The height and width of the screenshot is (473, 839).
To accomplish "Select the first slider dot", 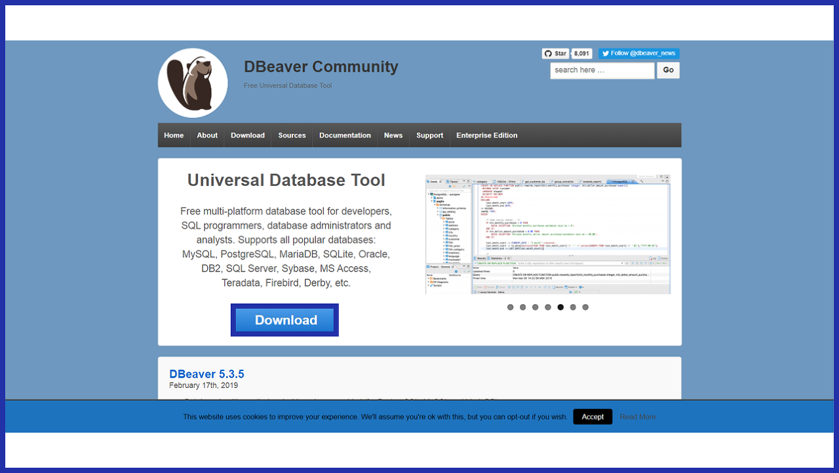I will pos(511,307).
